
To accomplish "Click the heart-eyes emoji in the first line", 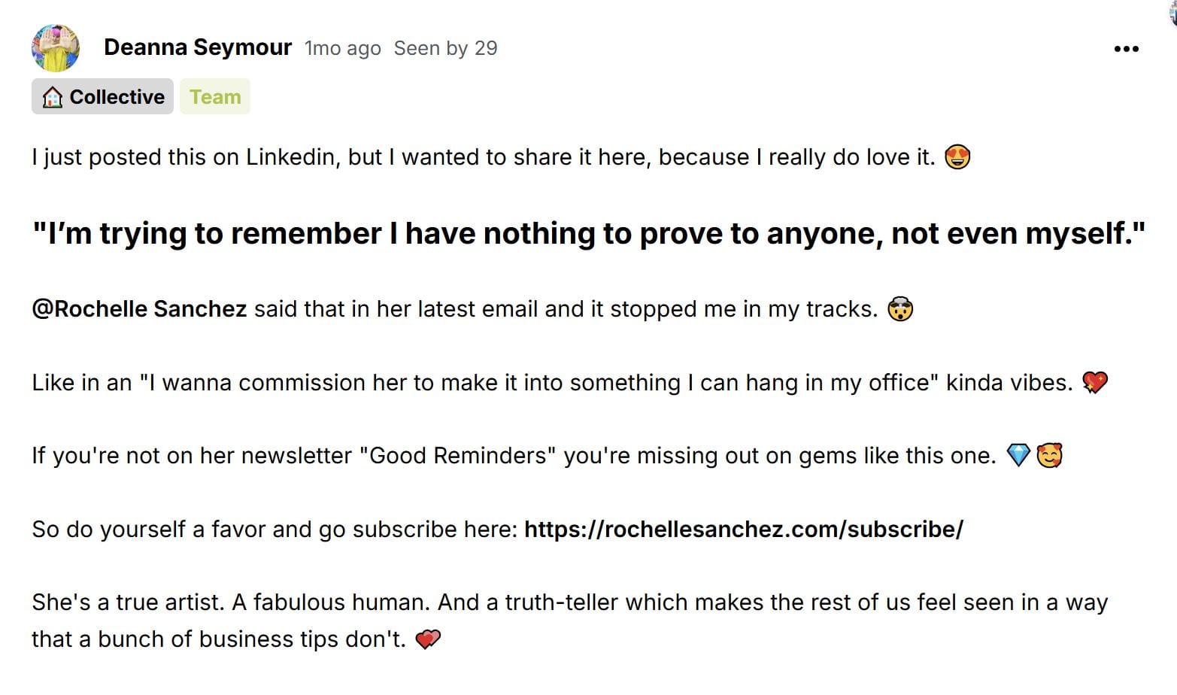I will click(957, 156).
